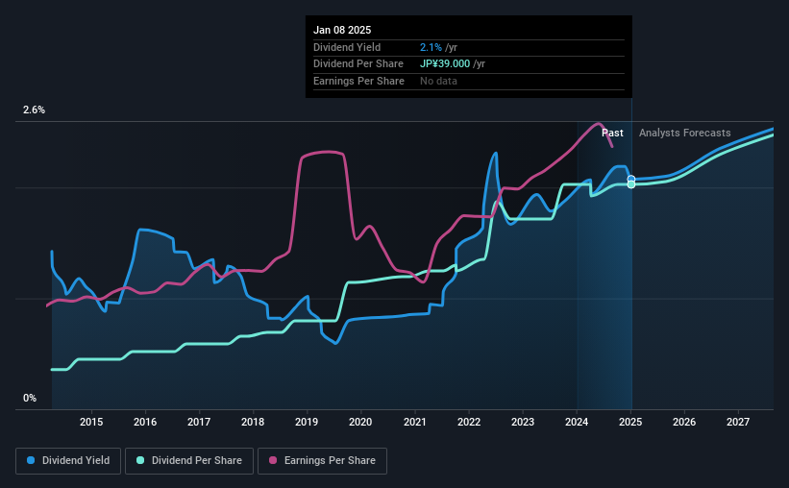This screenshot has width=789, height=488.
Task: Click the '2.1%' dividend yield value
Action: click(431, 47)
